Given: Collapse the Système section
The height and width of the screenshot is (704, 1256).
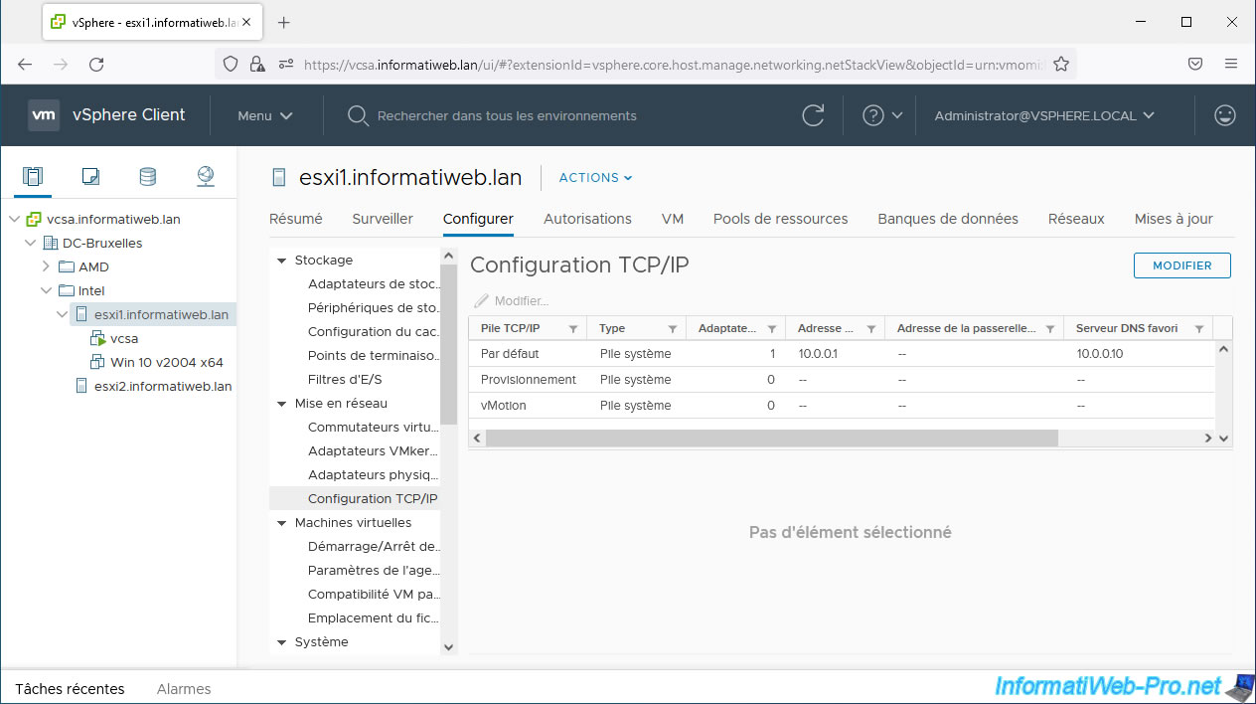Looking at the screenshot, I should coord(282,642).
